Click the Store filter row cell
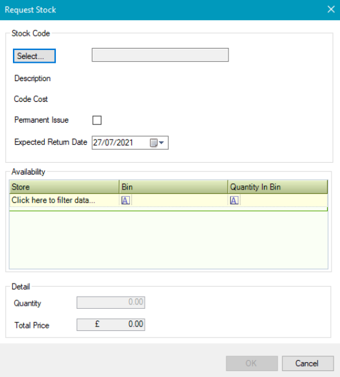340x377 pixels. coord(64,201)
